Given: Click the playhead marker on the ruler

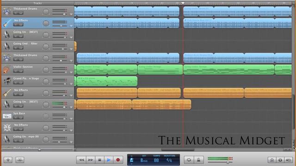Looking at the screenshot, I should tap(183, 3).
